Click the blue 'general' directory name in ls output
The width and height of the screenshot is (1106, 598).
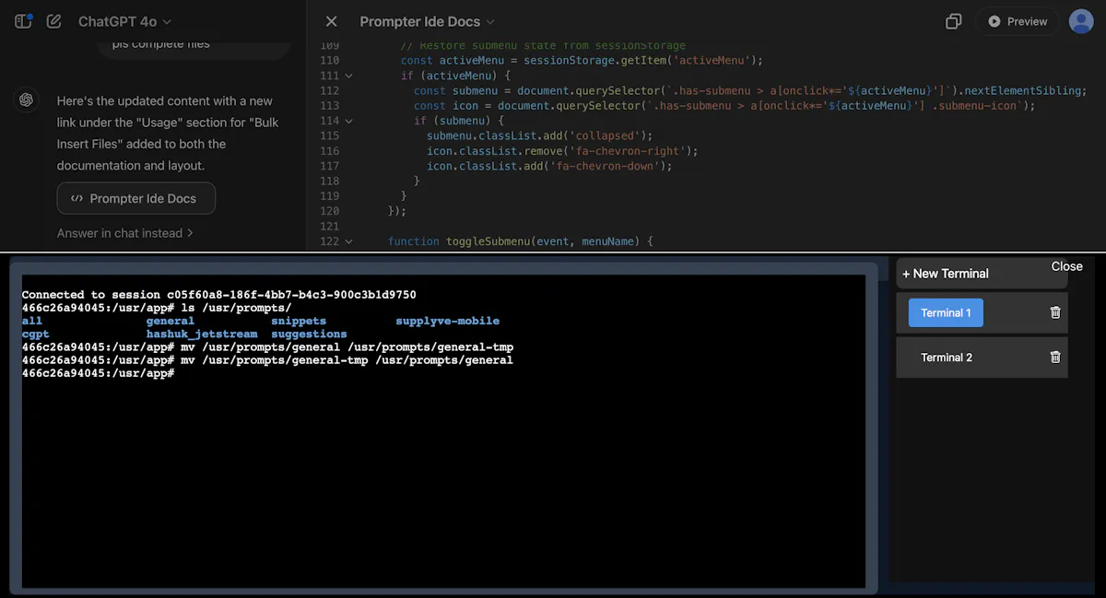(171, 321)
